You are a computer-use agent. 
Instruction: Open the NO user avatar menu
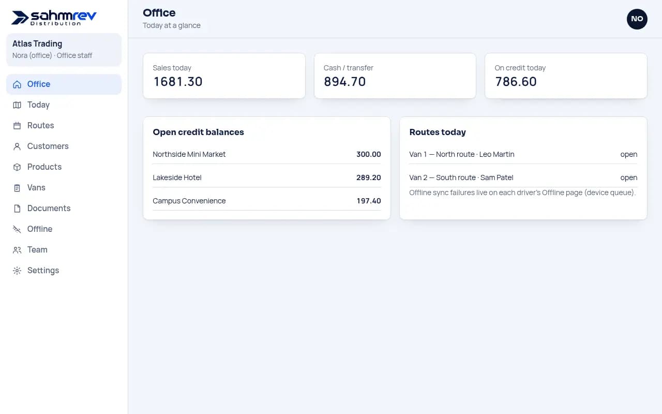pyautogui.click(x=637, y=19)
